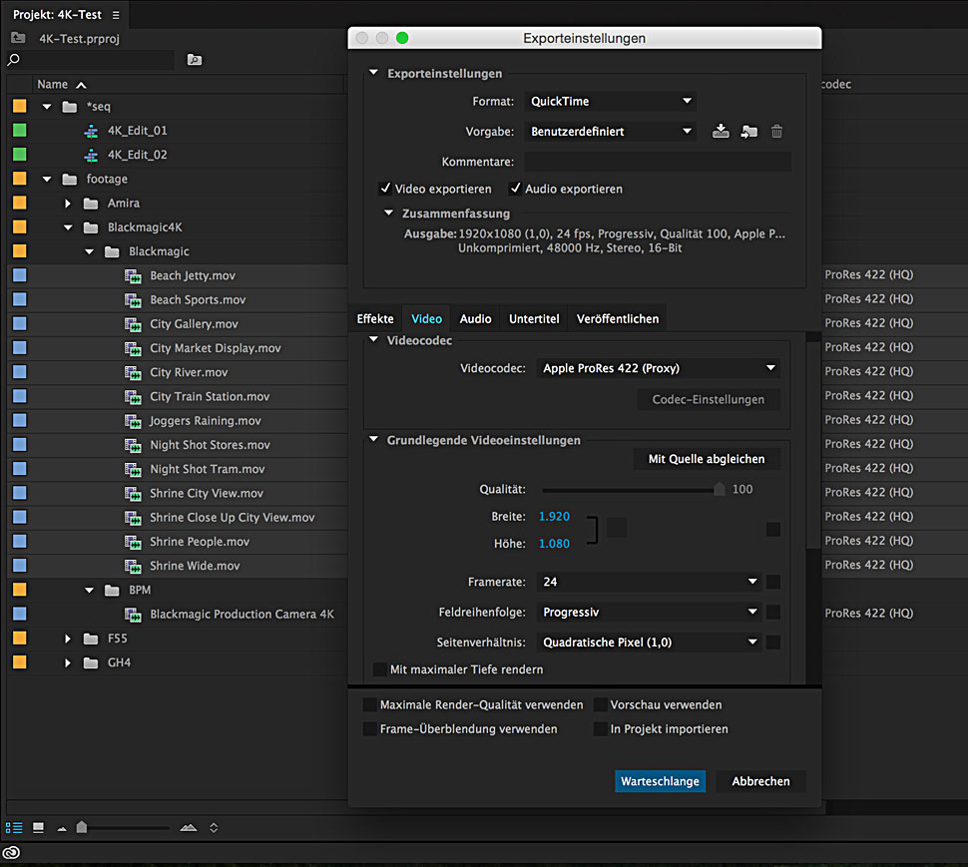Click the import preset icon
This screenshot has height=867, width=968.
tap(748, 132)
